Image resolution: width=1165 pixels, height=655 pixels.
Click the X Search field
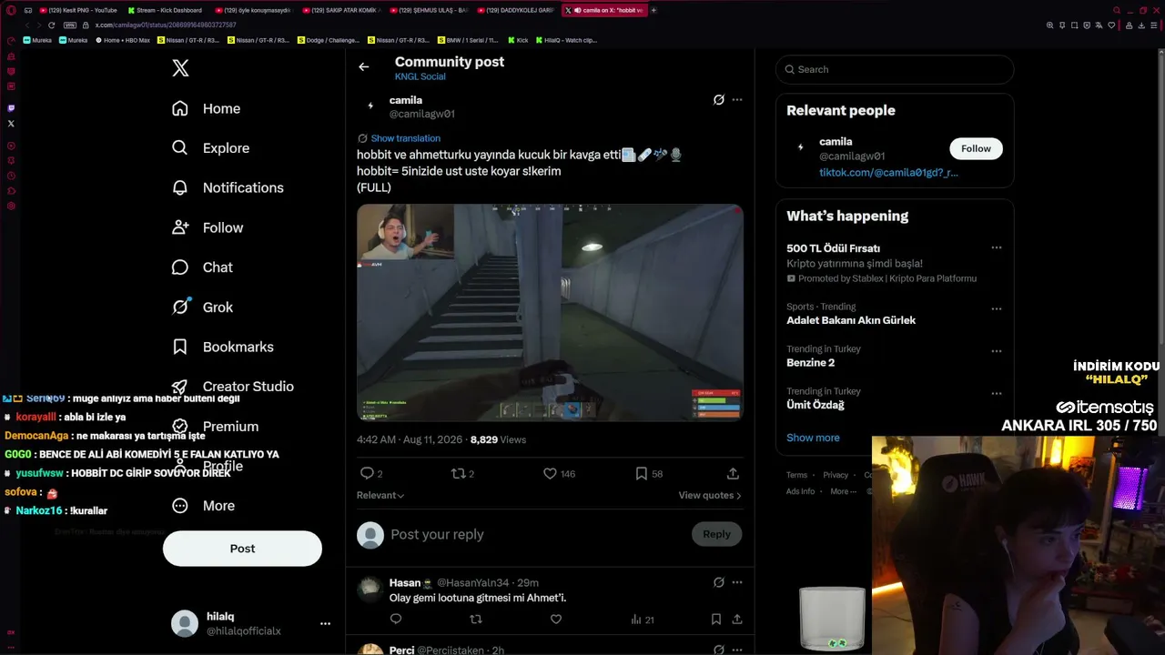tap(895, 69)
